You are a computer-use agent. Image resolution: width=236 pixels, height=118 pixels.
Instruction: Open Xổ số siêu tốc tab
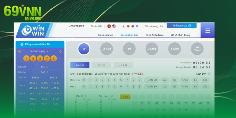[105, 35]
